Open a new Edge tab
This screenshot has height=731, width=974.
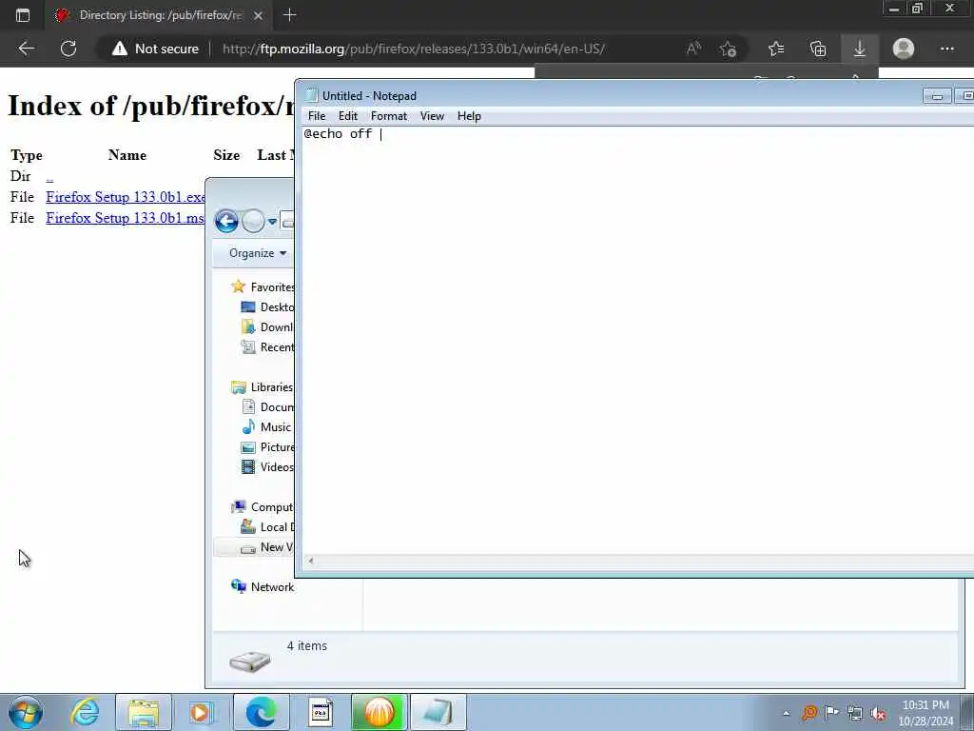tap(289, 15)
